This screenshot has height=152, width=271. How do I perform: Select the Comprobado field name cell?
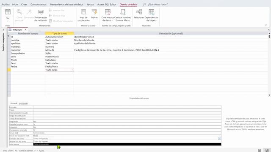28,53
